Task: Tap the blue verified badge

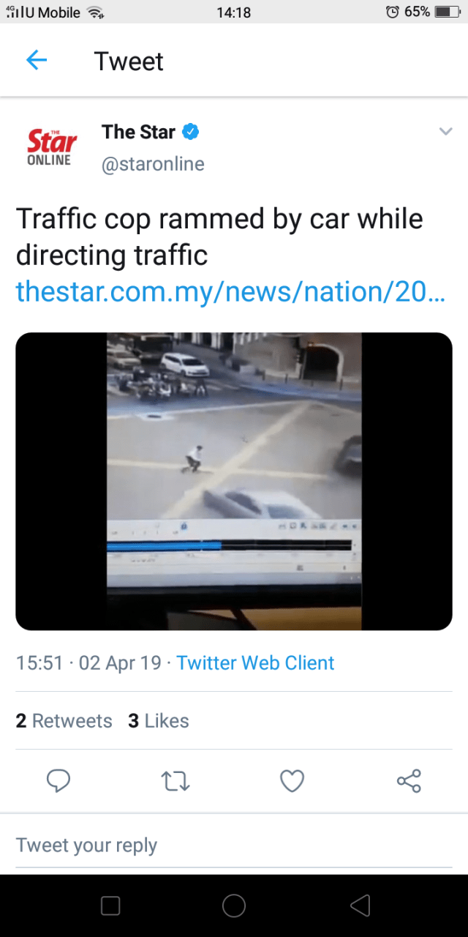Action: pyautogui.click(x=191, y=132)
